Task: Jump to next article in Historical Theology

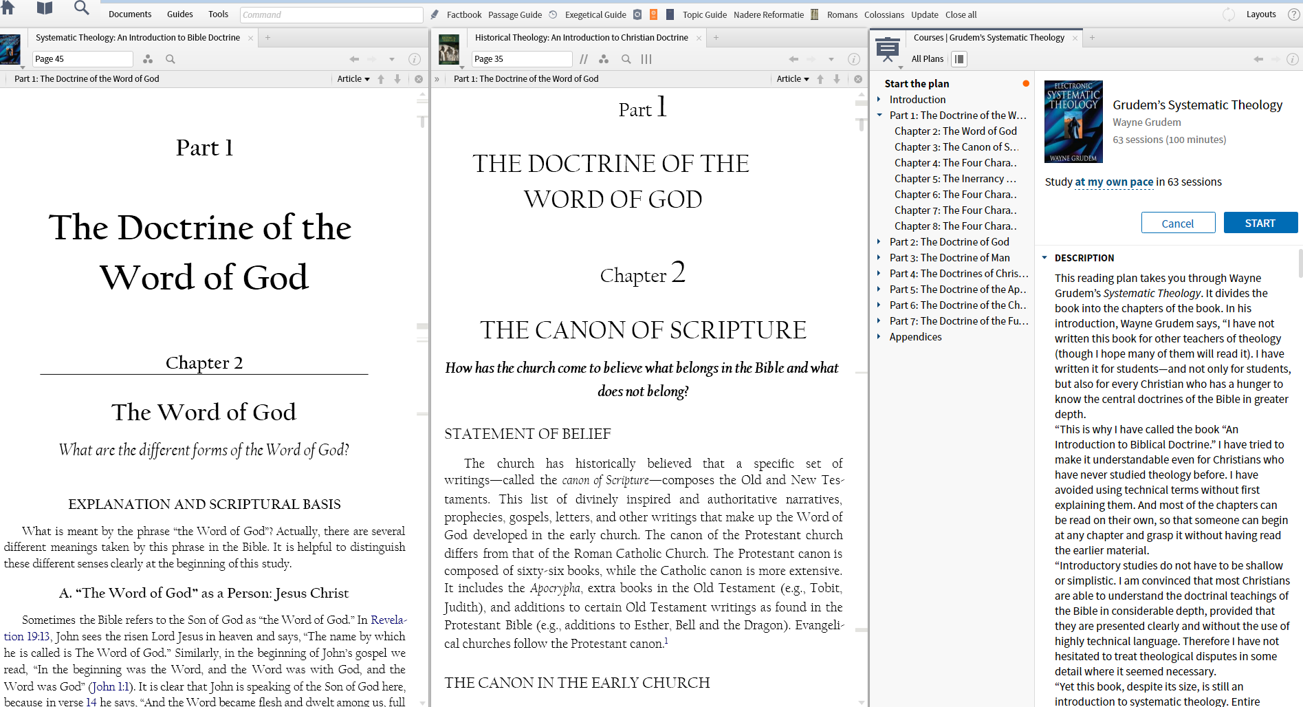Action: (837, 79)
